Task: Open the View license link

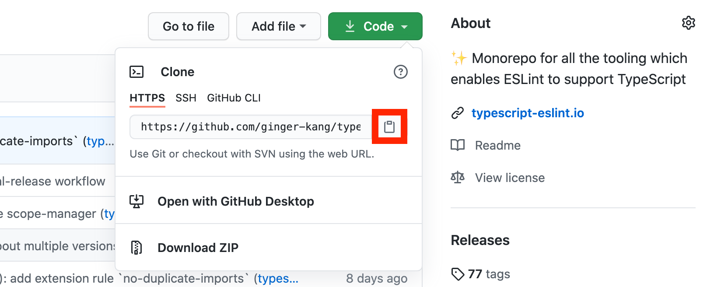Action: (510, 178)
